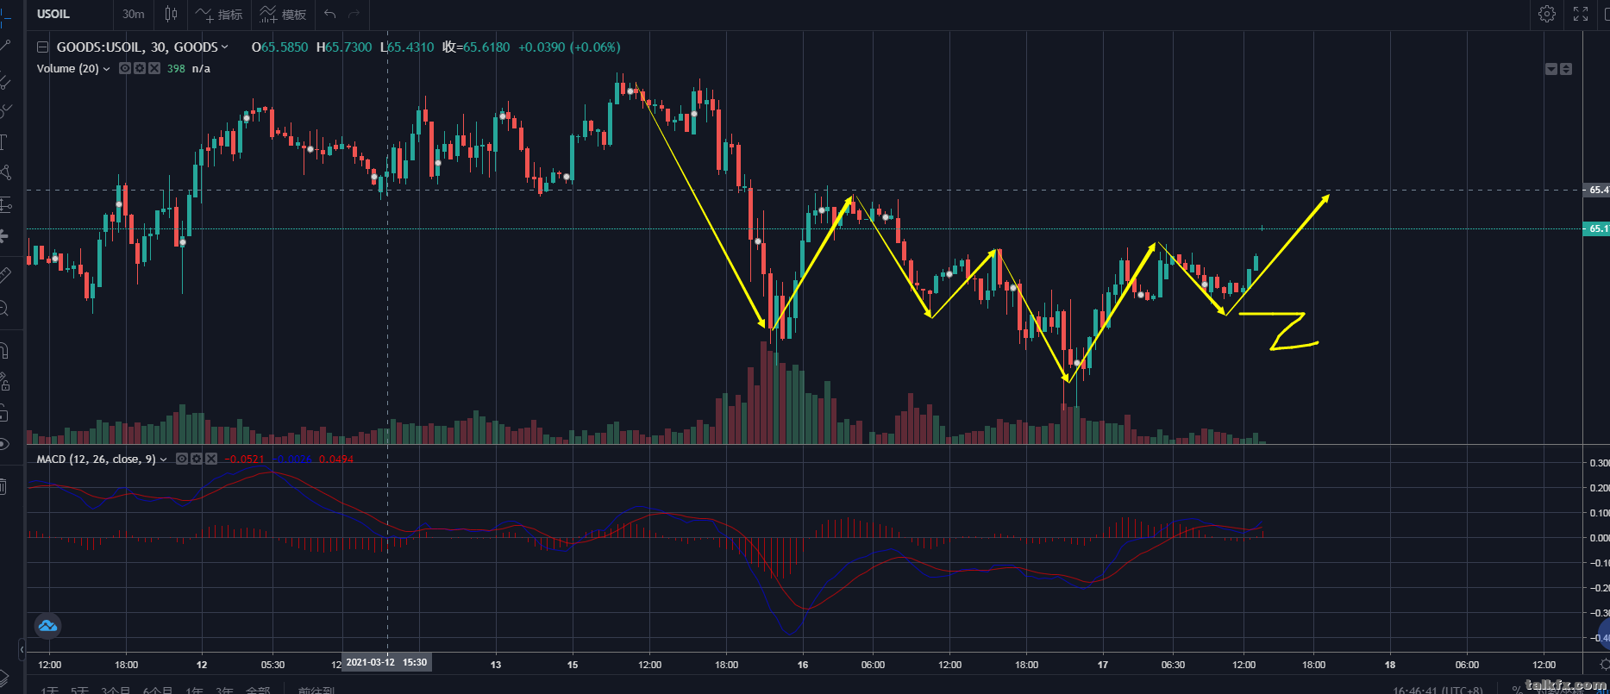Toggle magnet mode for drawings
1610x694 pixels.
[4, 351]
